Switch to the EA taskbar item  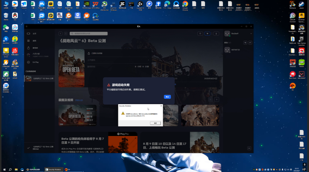point(68,170)
